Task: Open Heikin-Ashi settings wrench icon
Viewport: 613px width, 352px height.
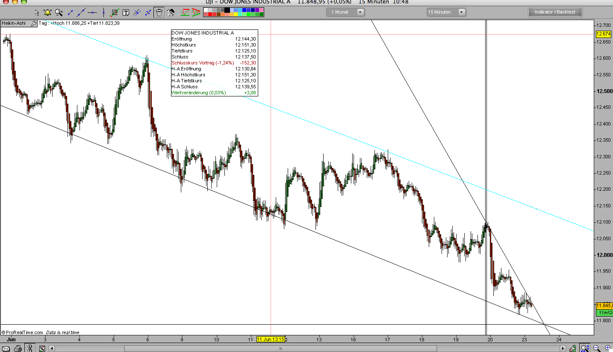Action: point(34,23)
